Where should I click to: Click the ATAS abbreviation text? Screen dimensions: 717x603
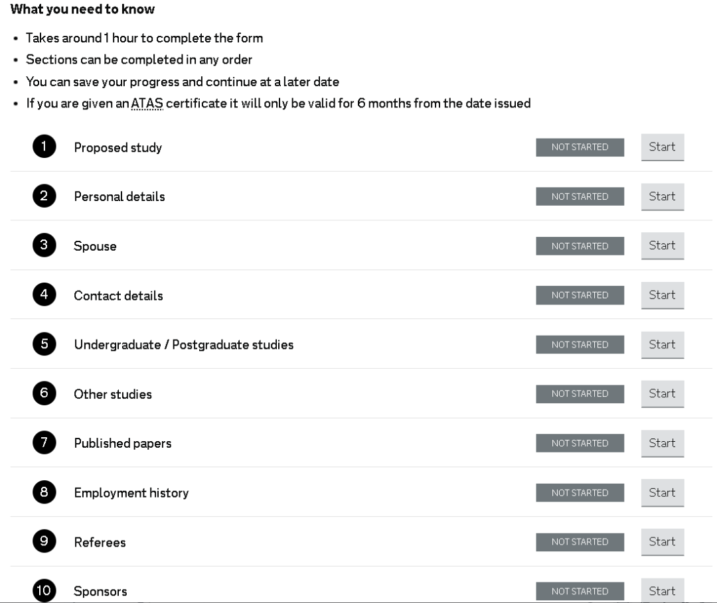pos(147,104)
